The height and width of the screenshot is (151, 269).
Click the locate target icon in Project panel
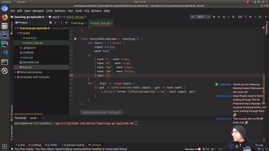[x=50, y=22]
